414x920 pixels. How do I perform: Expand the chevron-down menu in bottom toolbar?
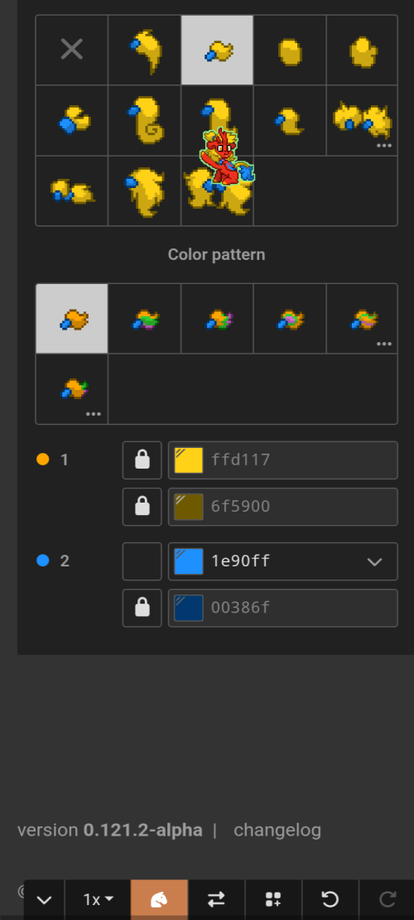pos(44,899)
